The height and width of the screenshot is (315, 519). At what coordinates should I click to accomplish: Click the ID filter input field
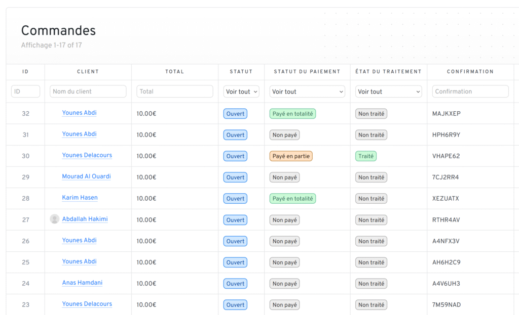[25, 92]
